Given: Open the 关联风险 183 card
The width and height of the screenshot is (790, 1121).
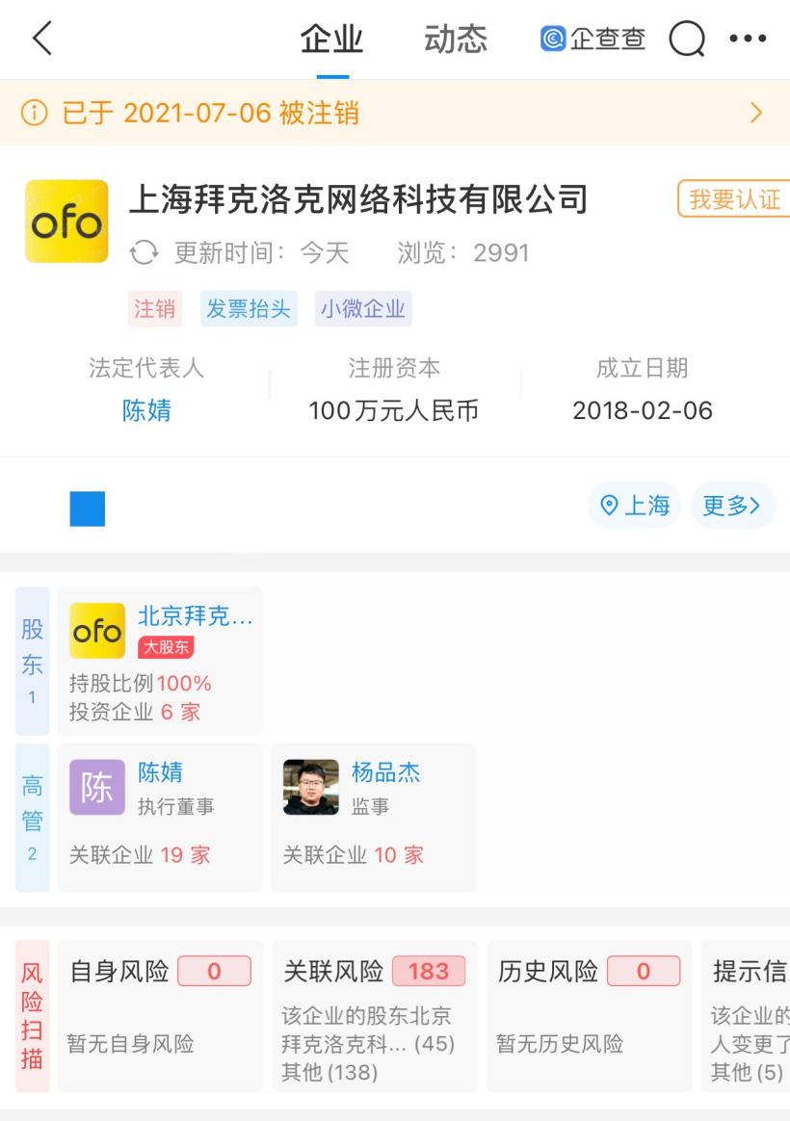Looking at the screenshot, I should pos(375,1015).
